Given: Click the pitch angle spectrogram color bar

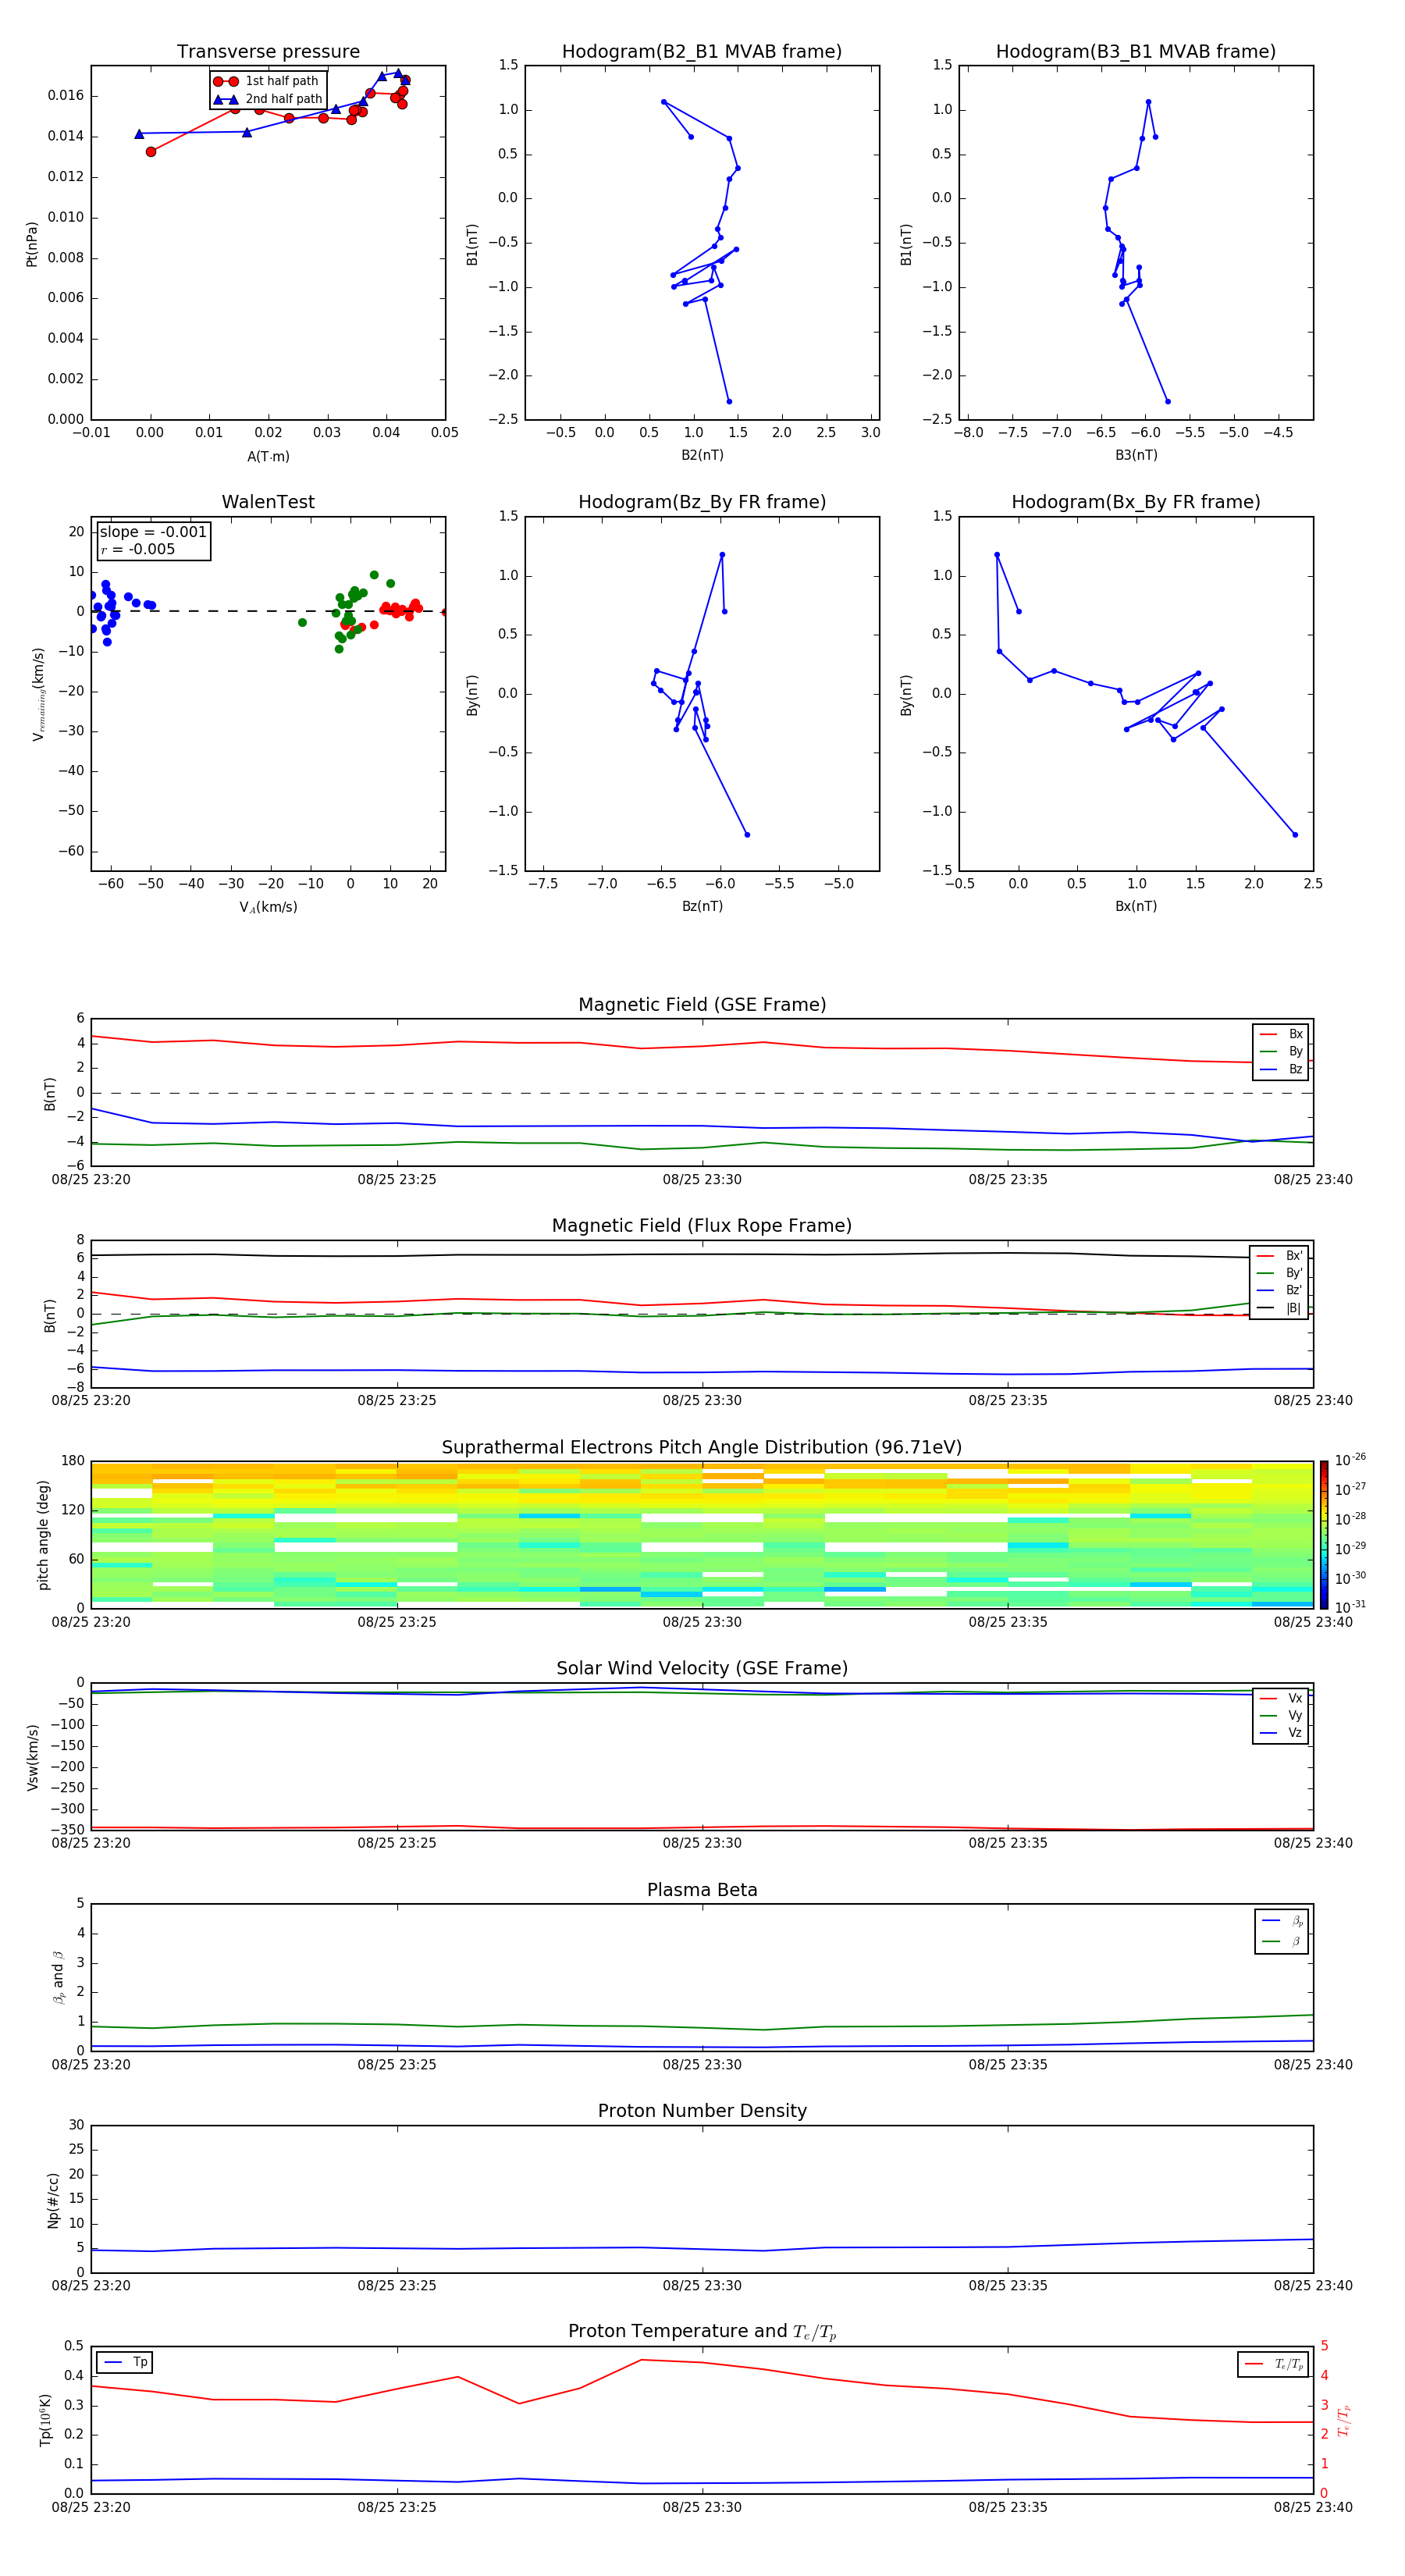Looking at the screenshot, I should pyautogui.click(x=1324, y=1535).
